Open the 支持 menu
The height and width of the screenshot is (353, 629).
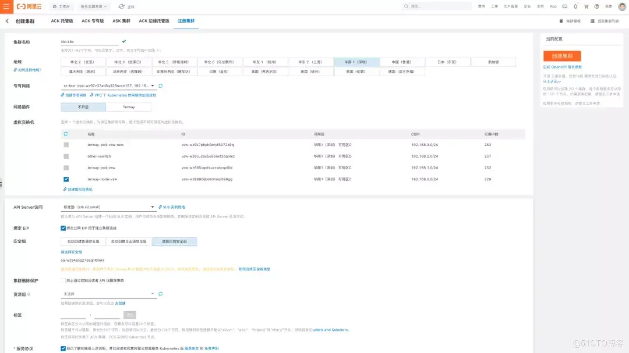click(x=540, y=6)
